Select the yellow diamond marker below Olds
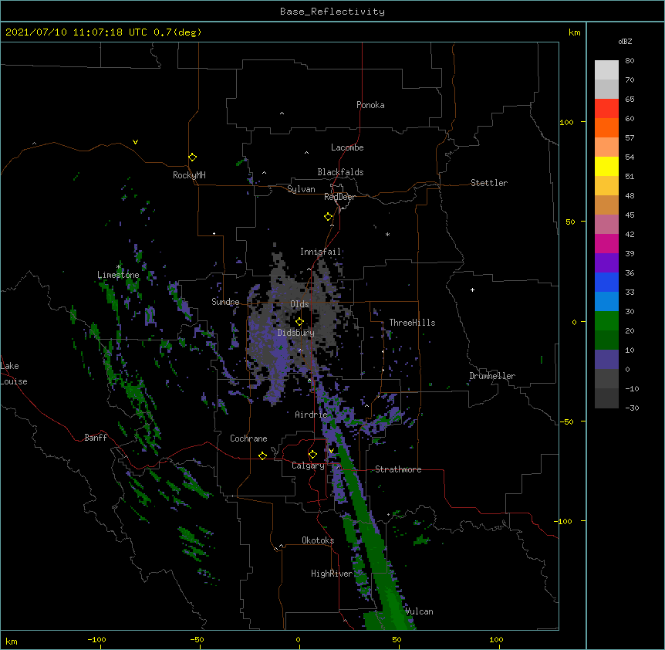 [300, 322]
